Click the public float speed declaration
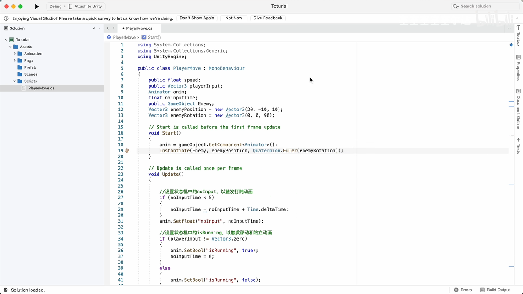 pos(175,80)
